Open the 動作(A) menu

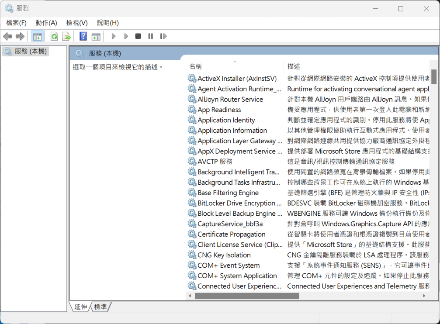coord(46,23)
